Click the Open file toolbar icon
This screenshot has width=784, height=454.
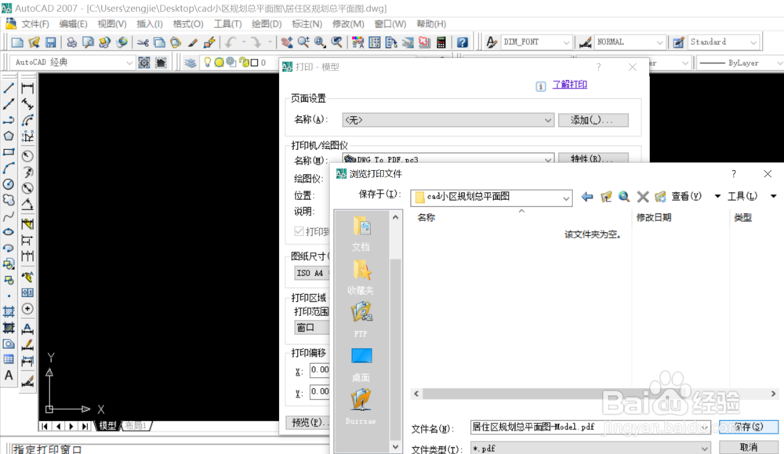(x=34, y=42)
